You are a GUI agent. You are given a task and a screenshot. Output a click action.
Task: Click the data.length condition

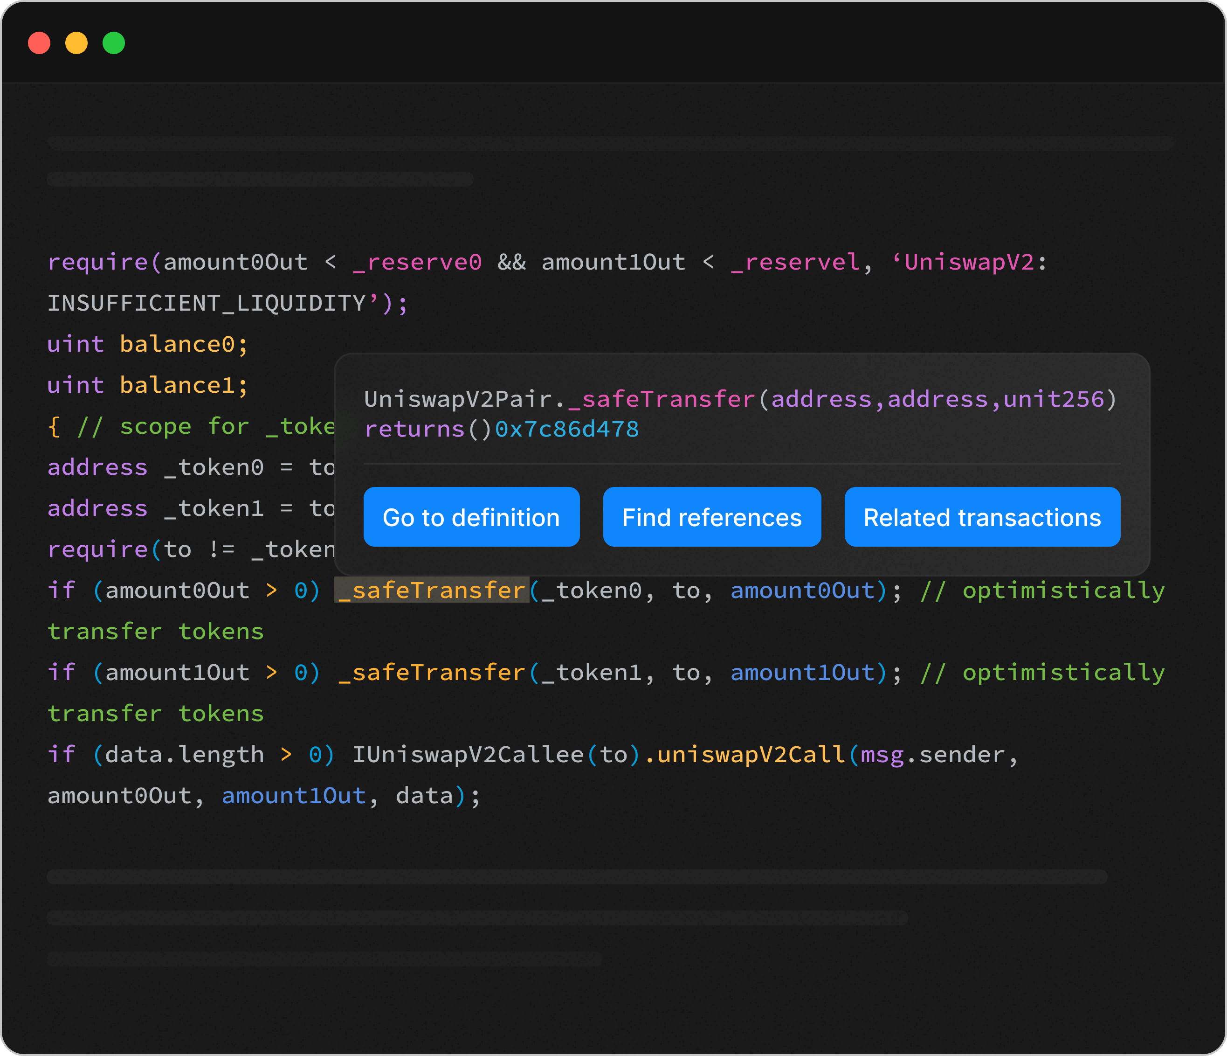184,754
